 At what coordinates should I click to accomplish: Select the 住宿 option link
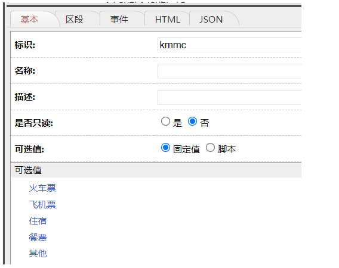click(x=38, y=221)
